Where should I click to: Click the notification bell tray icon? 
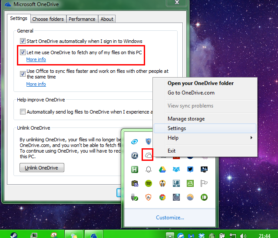coord(149,170)
